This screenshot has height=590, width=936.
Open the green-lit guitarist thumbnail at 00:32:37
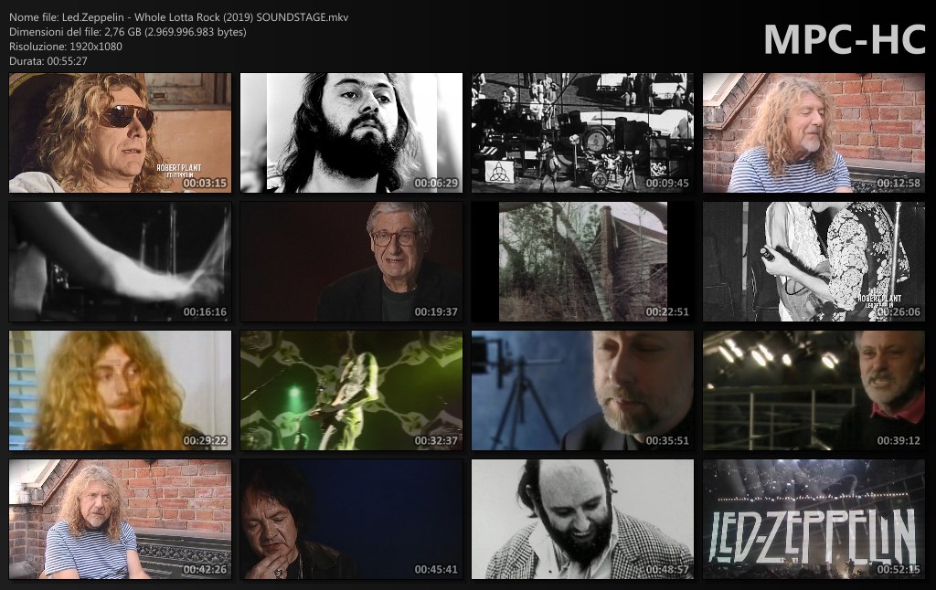pos(351,390)
